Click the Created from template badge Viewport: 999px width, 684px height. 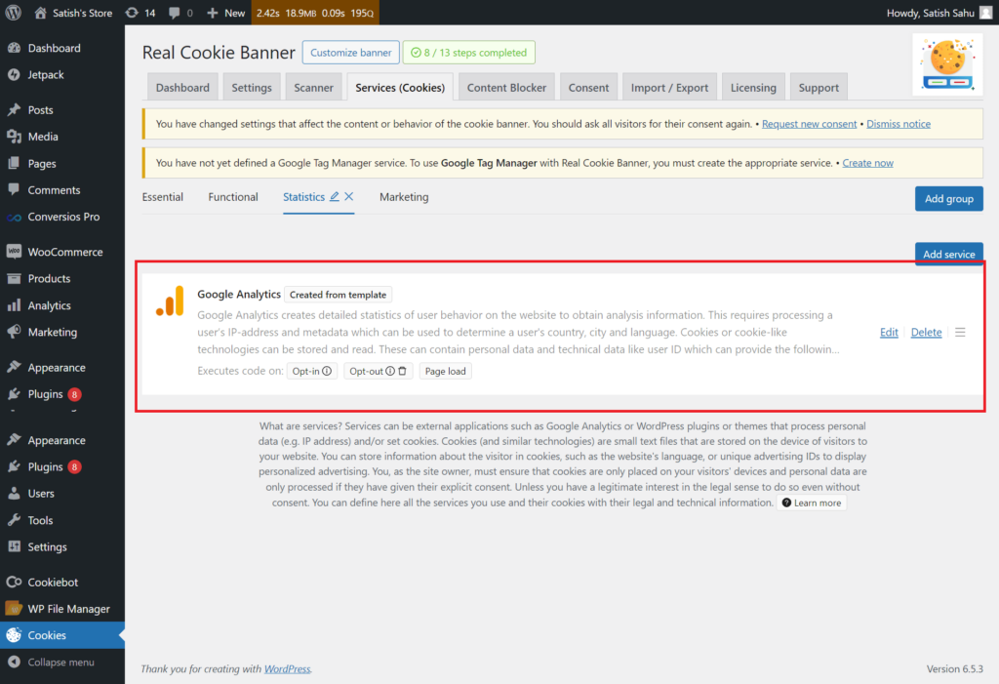339,295
